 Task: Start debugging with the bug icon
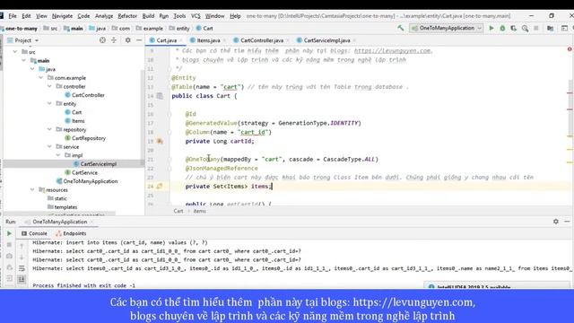coord(502,28)
